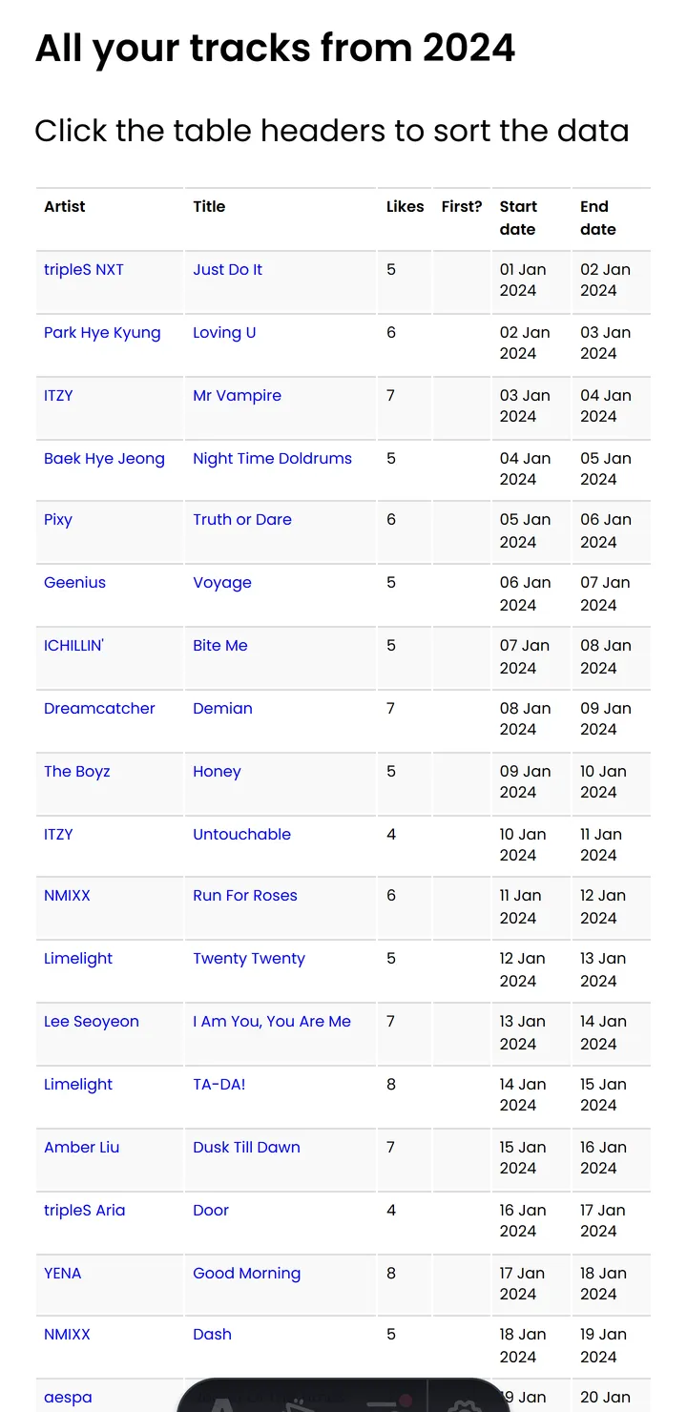The width and height of the screenshot is (687, 1412).
Task: Open the Good Morning track link
Action: [246, 1273]
